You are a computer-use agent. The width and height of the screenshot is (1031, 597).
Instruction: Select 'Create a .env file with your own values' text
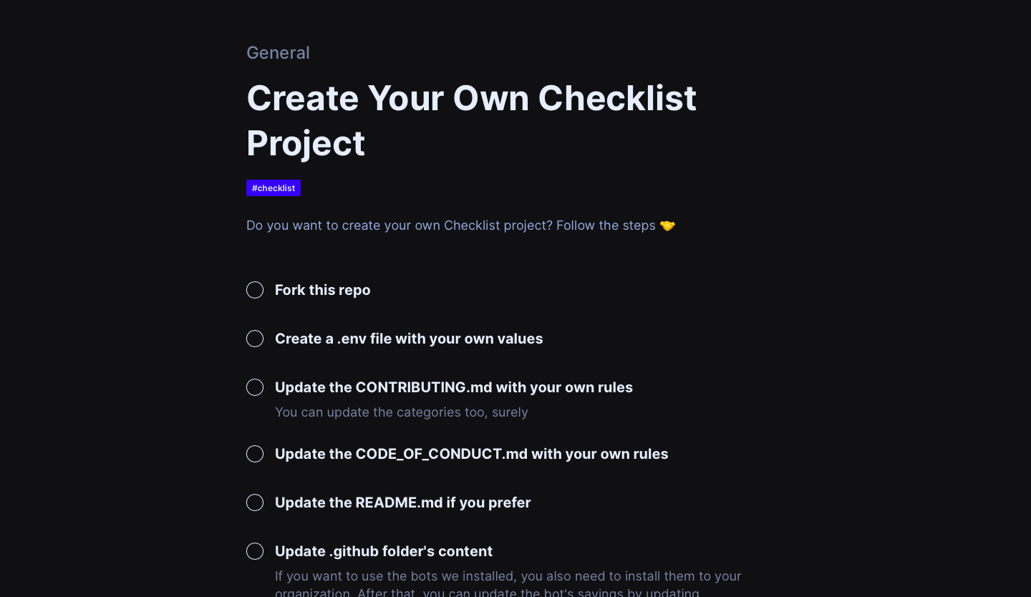click(409, 339)
